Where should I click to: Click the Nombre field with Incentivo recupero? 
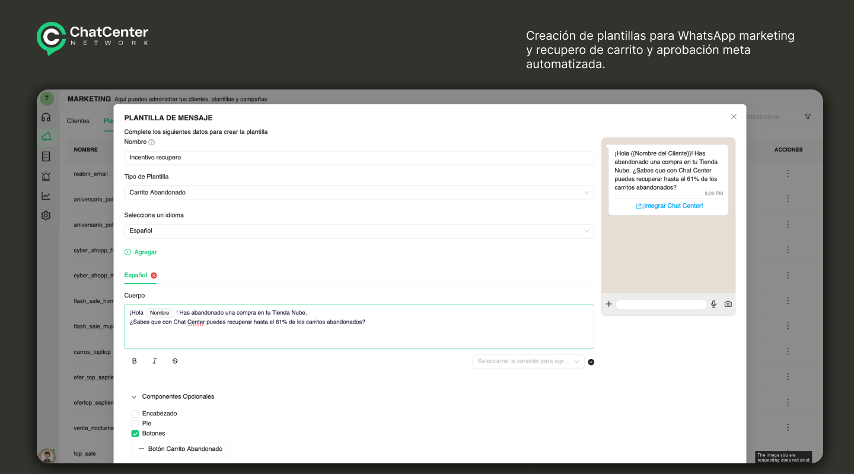[x=359, y=158]
